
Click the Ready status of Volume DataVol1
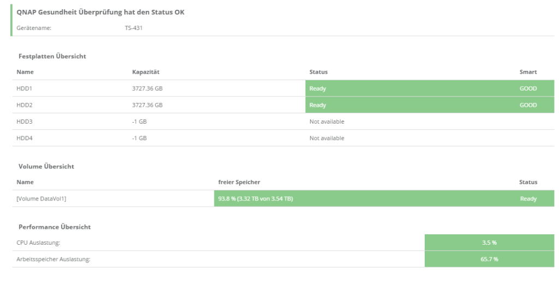click(528, 199)
